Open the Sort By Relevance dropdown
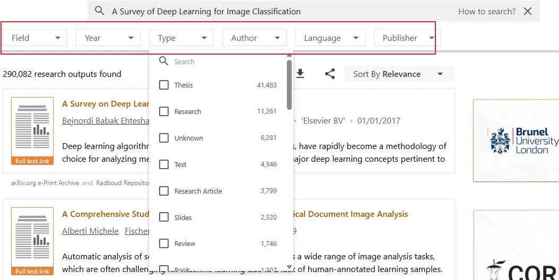The width and height of the screenshot is (559, 280). [x=399, y=74]
